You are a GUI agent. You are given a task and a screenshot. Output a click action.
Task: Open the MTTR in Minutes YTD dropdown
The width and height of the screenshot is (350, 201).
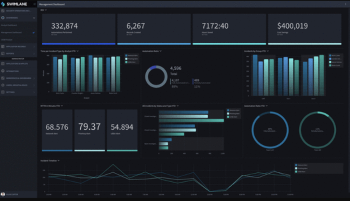tap(62, 106)
